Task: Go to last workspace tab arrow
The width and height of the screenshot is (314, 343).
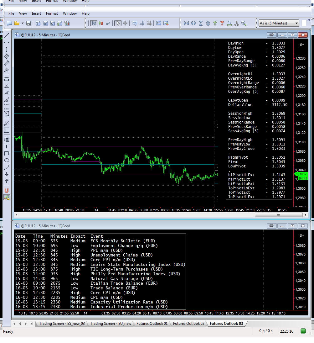Action: click(32, 324)
